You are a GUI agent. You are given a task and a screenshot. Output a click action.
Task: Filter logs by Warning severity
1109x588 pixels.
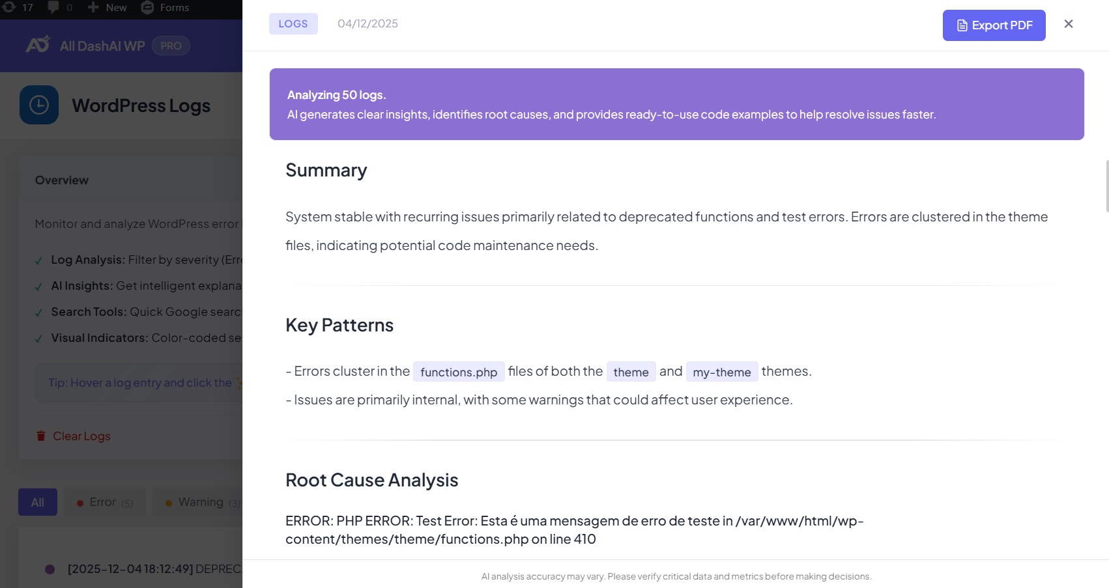click(201, 502)
